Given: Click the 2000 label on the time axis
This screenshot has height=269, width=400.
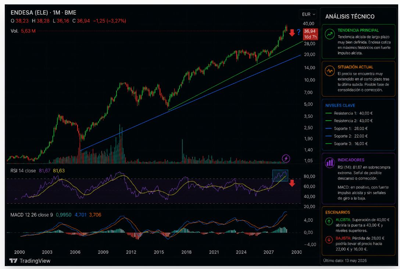Looking at the screenshot, I should [x=19, y=252].
